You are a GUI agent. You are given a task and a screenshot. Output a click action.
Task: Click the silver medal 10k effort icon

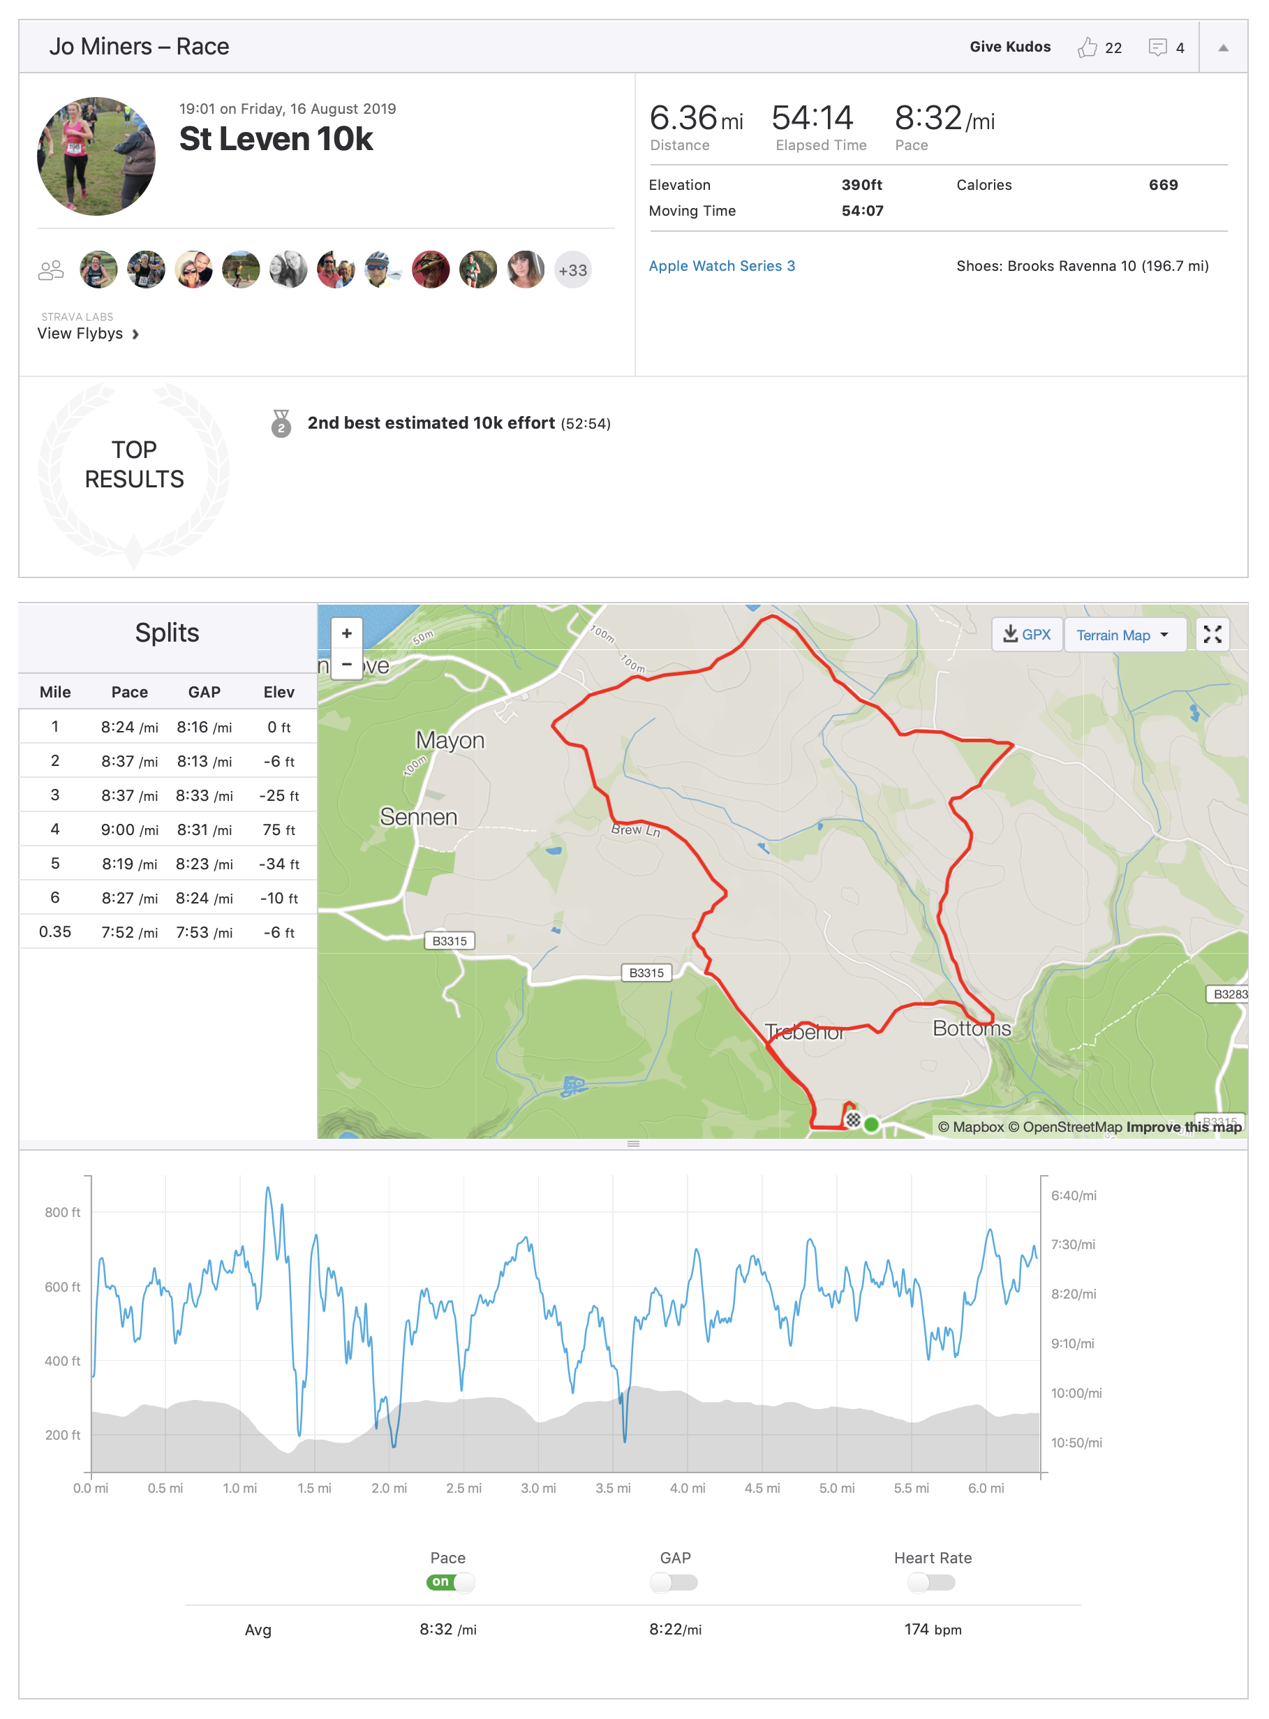[x=281, y=423]
